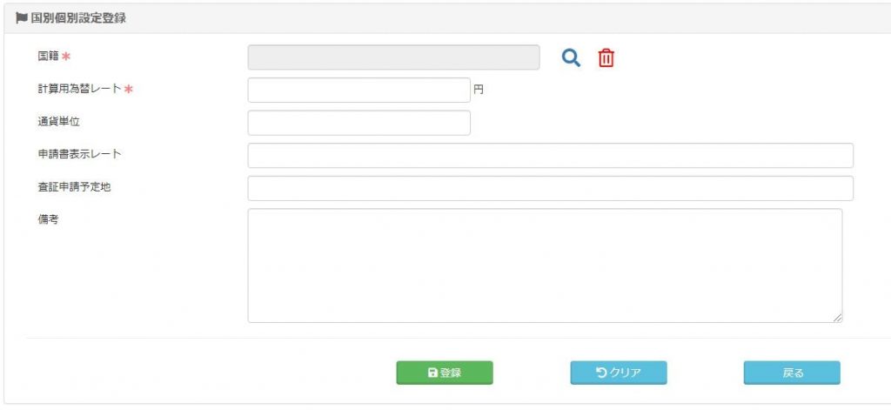This screenshot has height=410, width=891.
Task: Focus the 計算用為替レート input box
Action: (x=358, y=91)
